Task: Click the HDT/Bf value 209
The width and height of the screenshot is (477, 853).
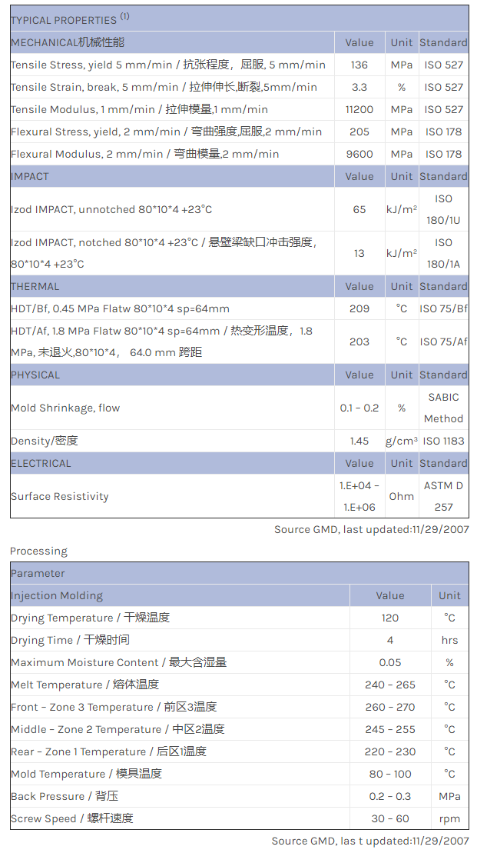Action: pyautogui.click(x=359, y=308)
